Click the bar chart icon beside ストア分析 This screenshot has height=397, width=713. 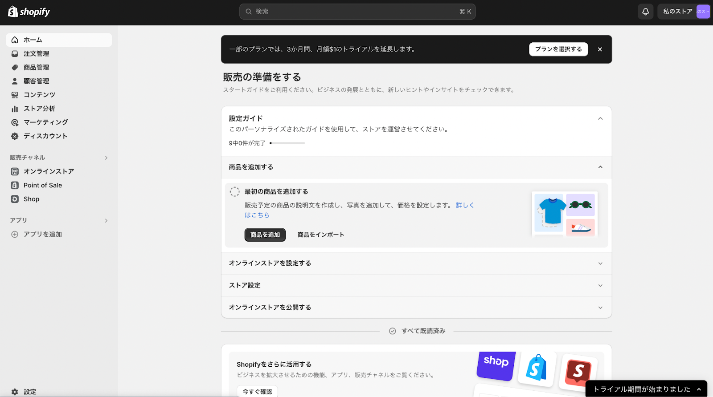click(x=15, y=109)
